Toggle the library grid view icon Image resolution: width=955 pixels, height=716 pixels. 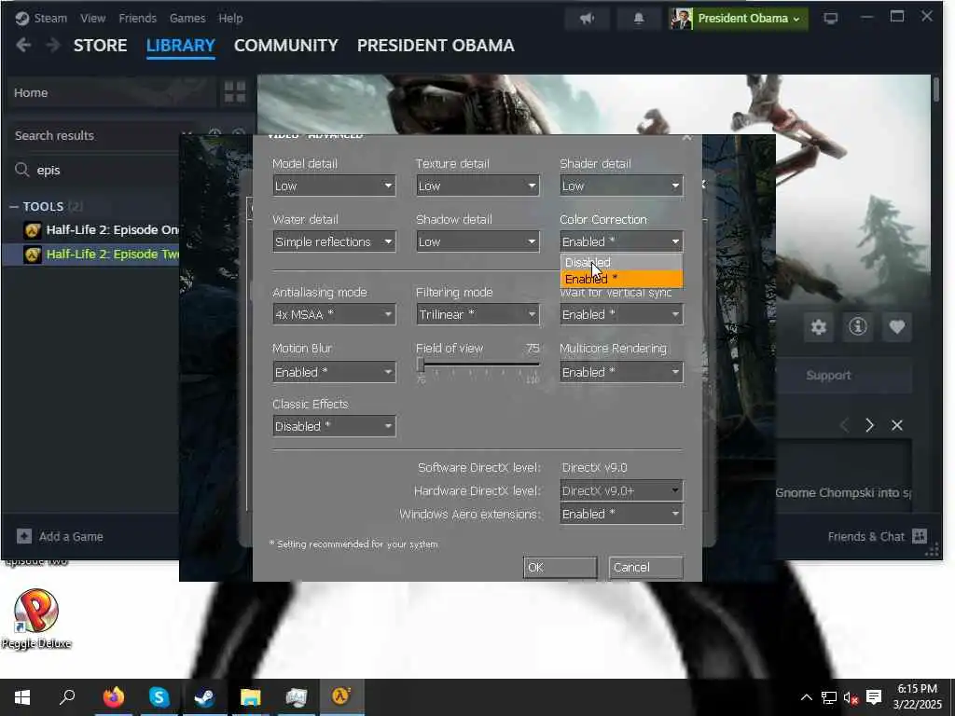(235, 92)
